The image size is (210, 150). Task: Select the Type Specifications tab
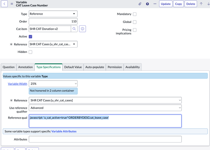tap(49, 67)
